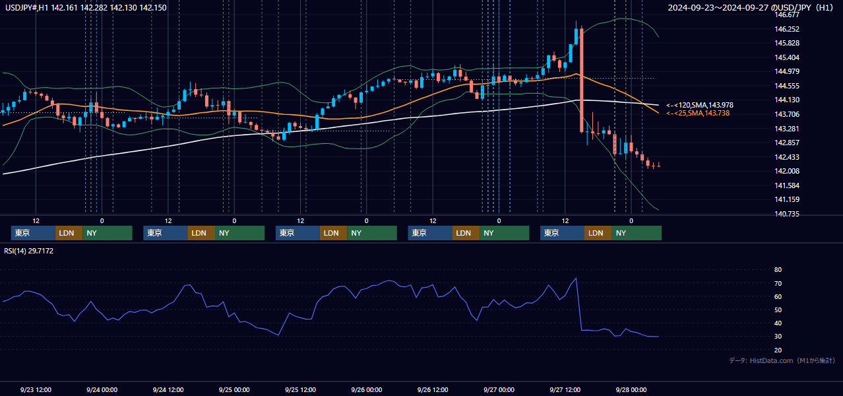
Task: Click price axis value 145.828
Action: (788, 43)
